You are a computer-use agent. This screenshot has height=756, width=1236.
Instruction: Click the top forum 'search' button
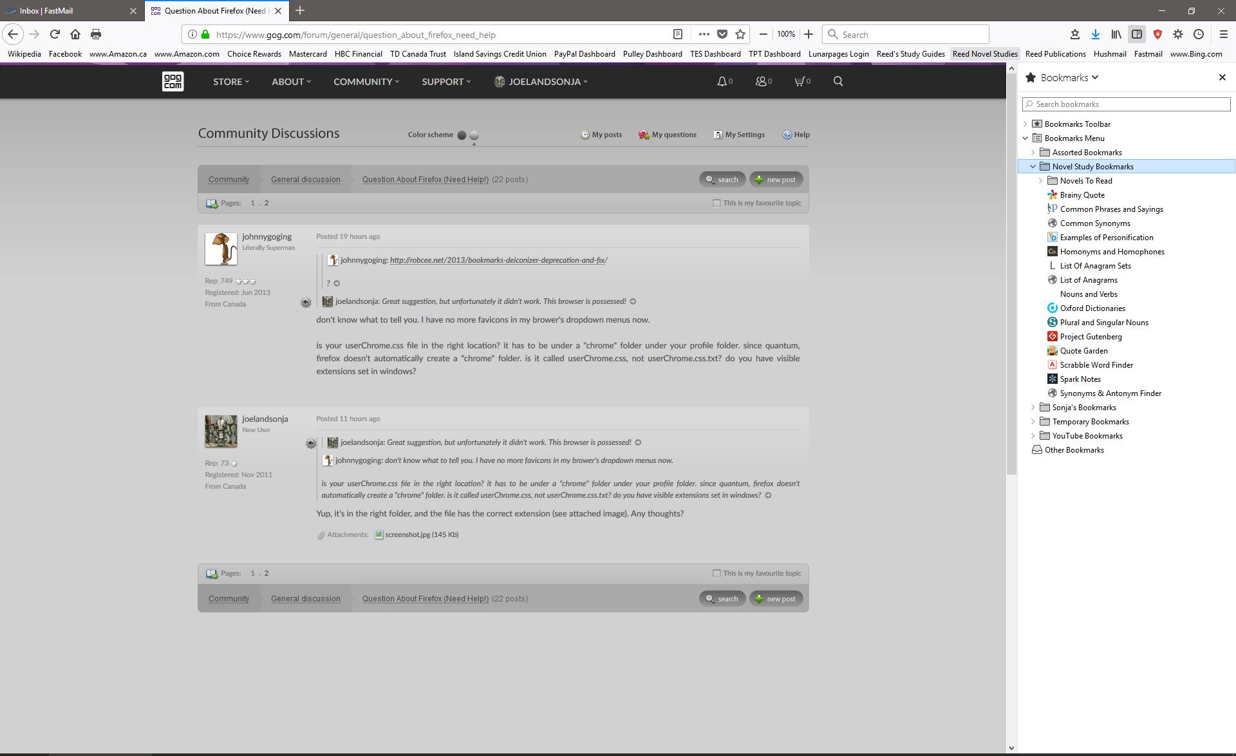click(722, 180)
